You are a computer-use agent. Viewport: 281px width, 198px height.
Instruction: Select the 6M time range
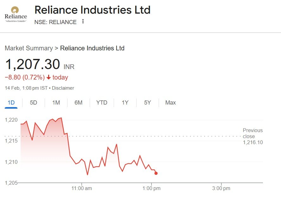click(79, 103)
